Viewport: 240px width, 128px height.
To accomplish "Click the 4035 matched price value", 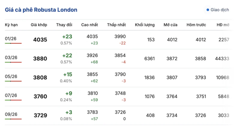I will tap(40, 40).
